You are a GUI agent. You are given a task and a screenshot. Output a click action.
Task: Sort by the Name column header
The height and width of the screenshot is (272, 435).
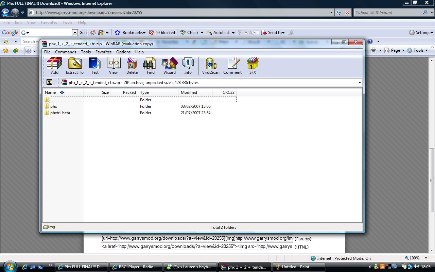click(x=63, y=92)
